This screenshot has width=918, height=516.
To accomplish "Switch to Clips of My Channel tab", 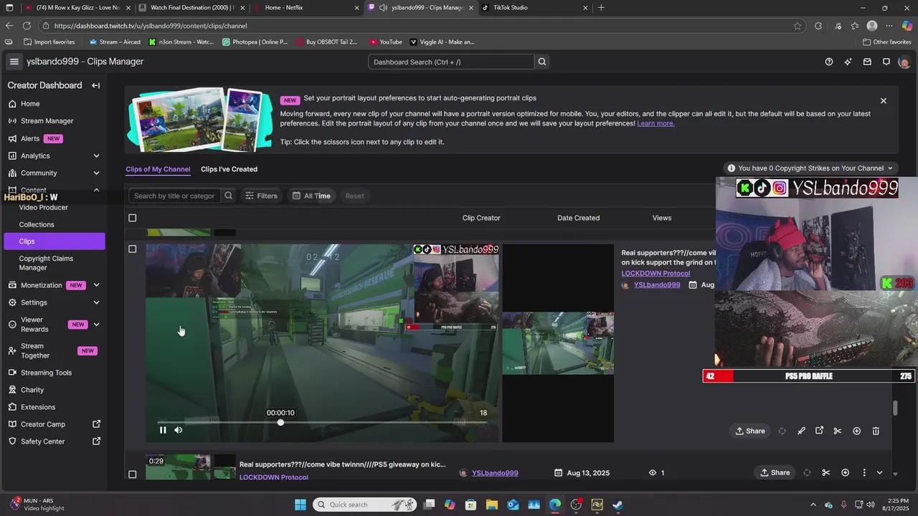I will tap(158, 169).
